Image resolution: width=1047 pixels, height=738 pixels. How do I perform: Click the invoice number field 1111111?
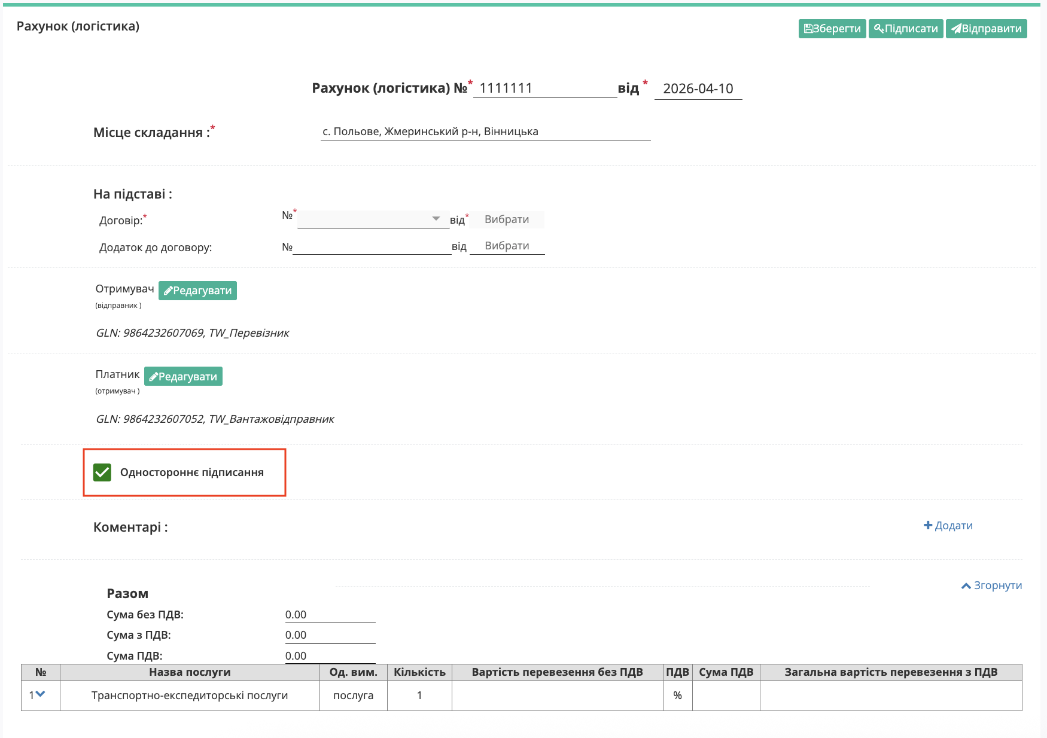point(544,89)
